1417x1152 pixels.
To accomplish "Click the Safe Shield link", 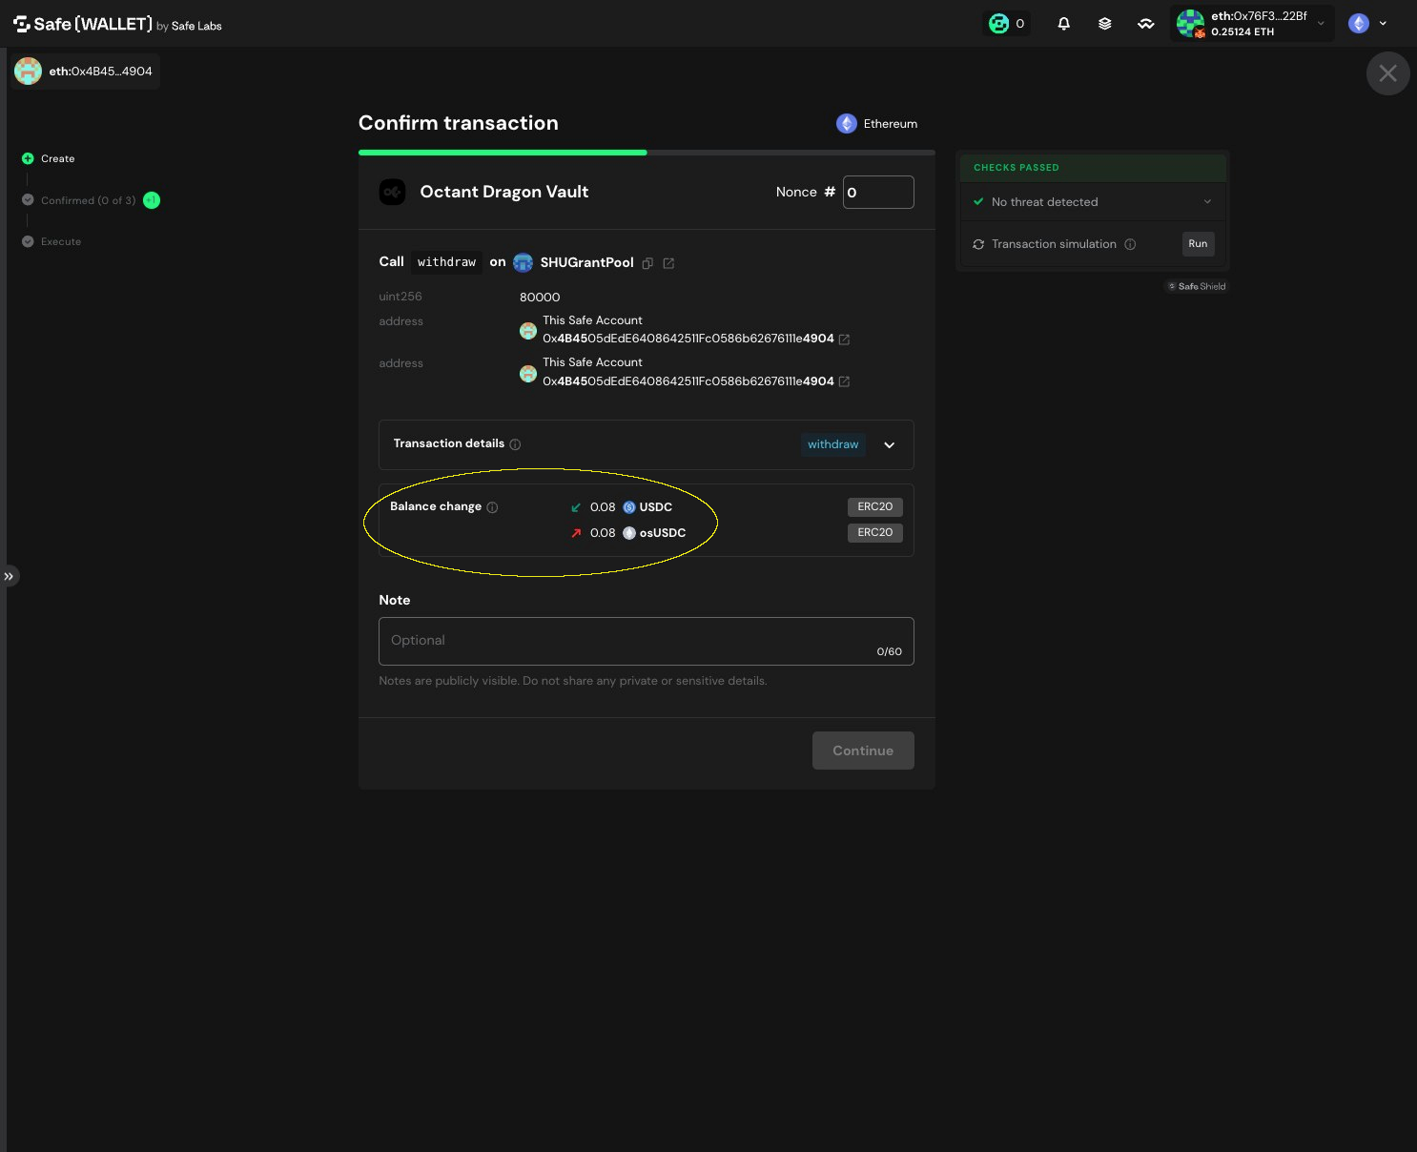I will 1197,286.
